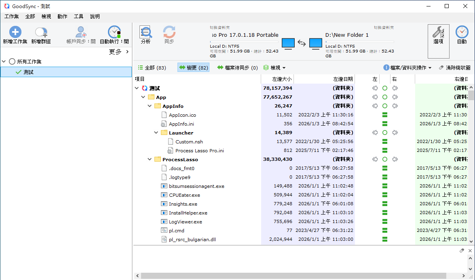The width and height of the screenshot is (475, 280).
Task: Click the equal sign for AppIcon.ico
Action: coord(385,115)
